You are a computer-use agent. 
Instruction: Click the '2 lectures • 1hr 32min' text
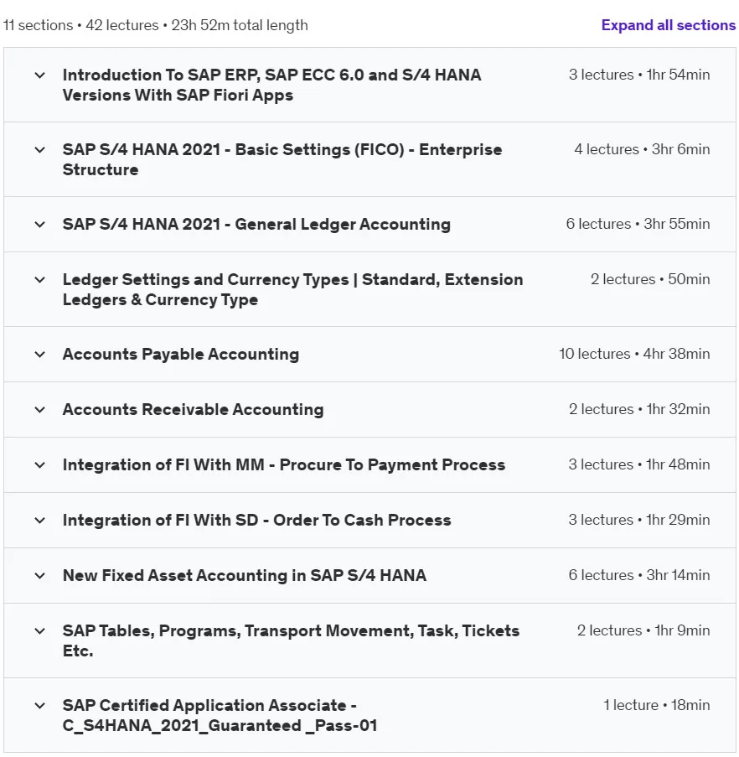(x=639, y=409)
